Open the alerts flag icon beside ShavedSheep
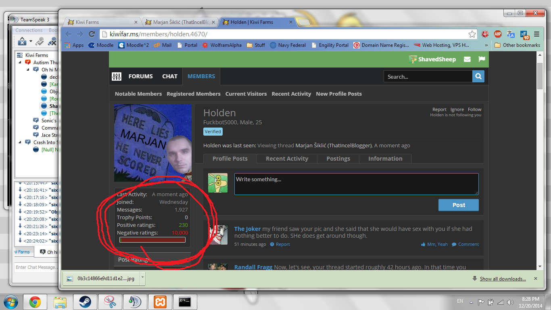The image size is (551, 310). point(482,59)
